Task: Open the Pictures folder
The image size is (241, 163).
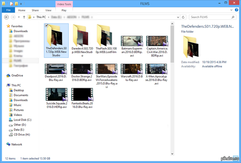Action: tap(18, 110)
